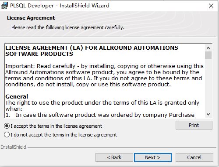Click the "I accept the terms" label text

click(56, 126)
